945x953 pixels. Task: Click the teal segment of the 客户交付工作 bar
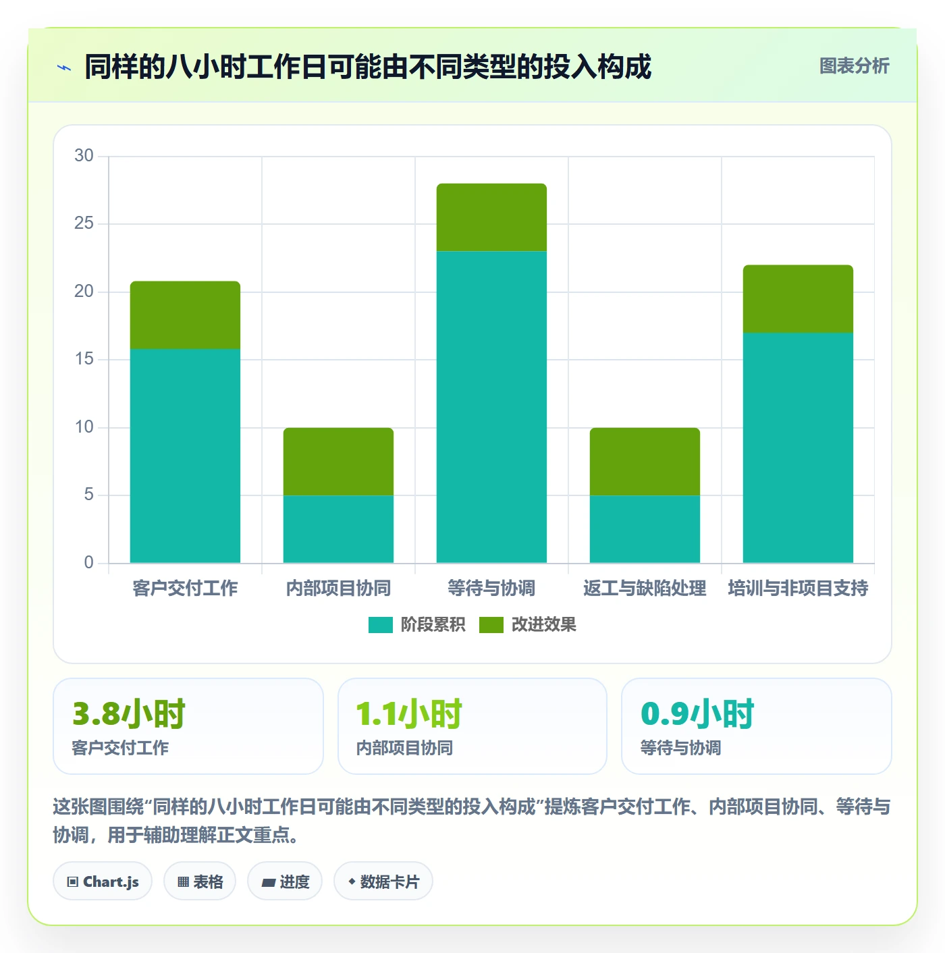pos(185,456)
